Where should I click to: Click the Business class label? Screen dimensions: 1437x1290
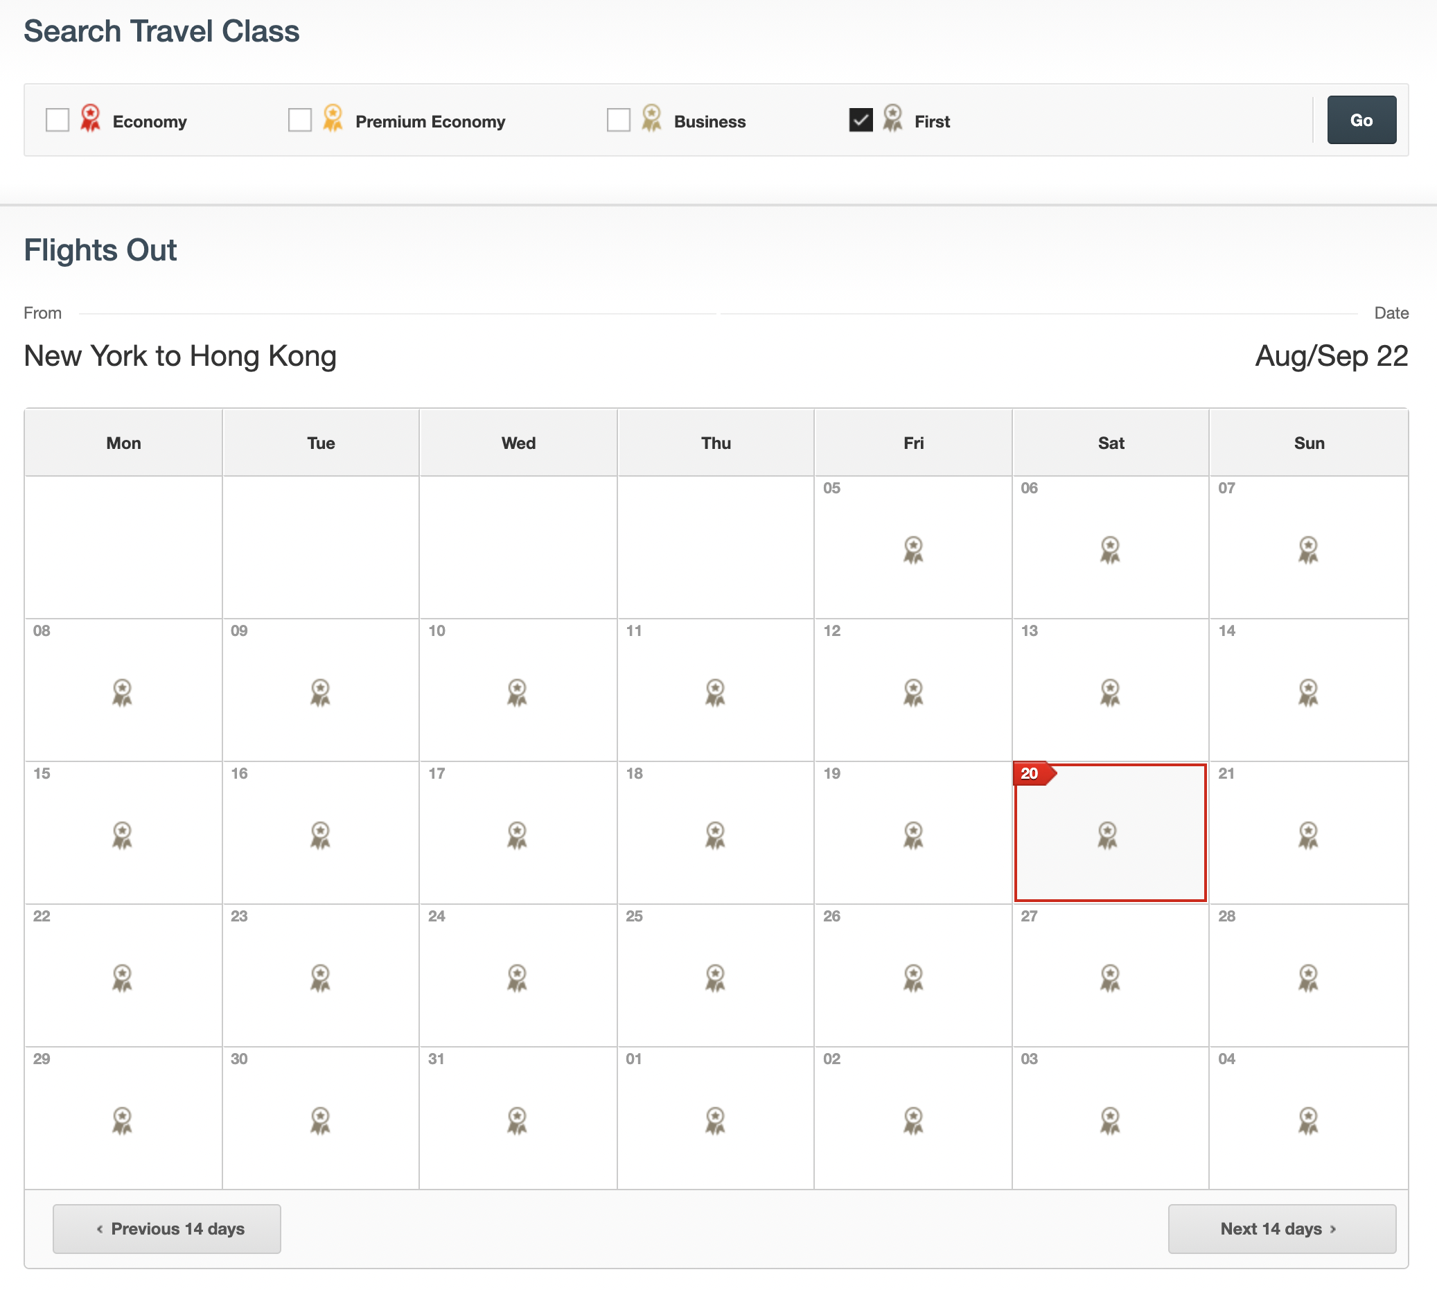(x=709, y=122)
